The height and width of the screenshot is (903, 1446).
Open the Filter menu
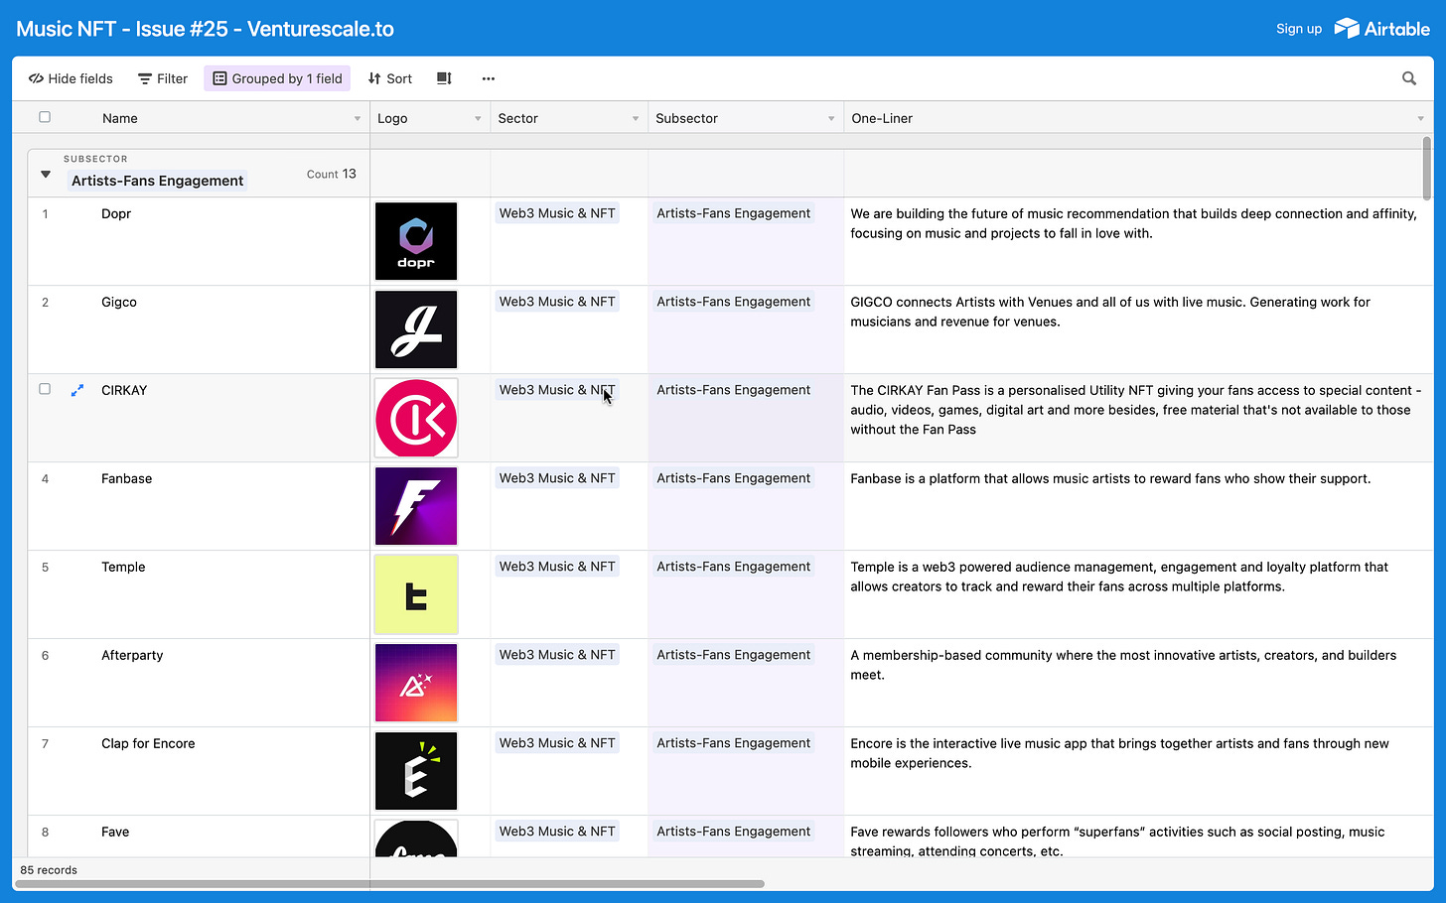tap(163, 78)
